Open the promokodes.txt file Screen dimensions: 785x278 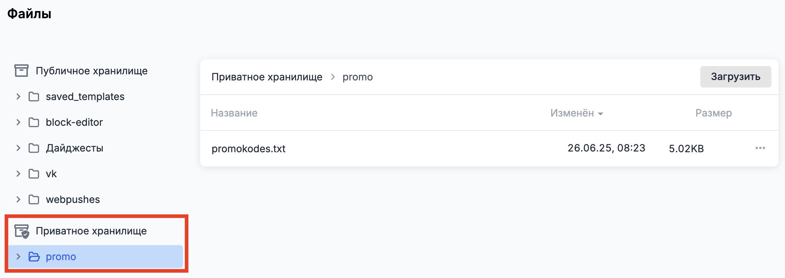click(248, 148)
